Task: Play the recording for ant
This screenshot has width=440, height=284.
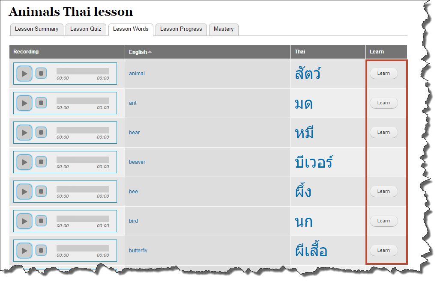Action: point(24,103)
